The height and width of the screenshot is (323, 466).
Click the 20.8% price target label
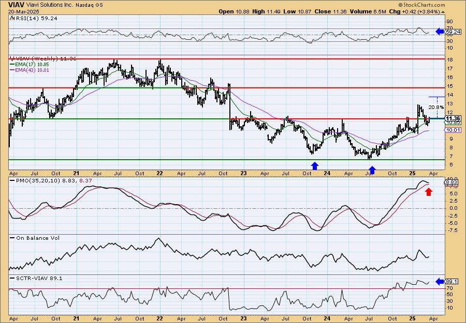[x=436, y=107]
